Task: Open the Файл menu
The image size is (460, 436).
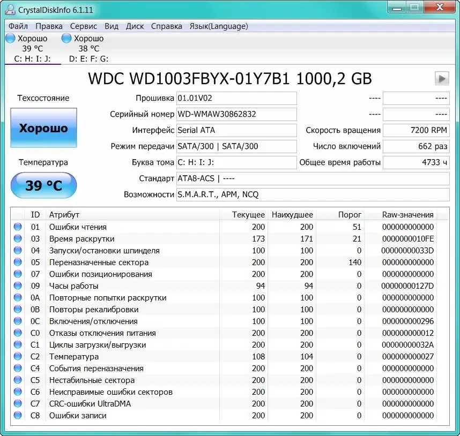Action: [18, 26]
